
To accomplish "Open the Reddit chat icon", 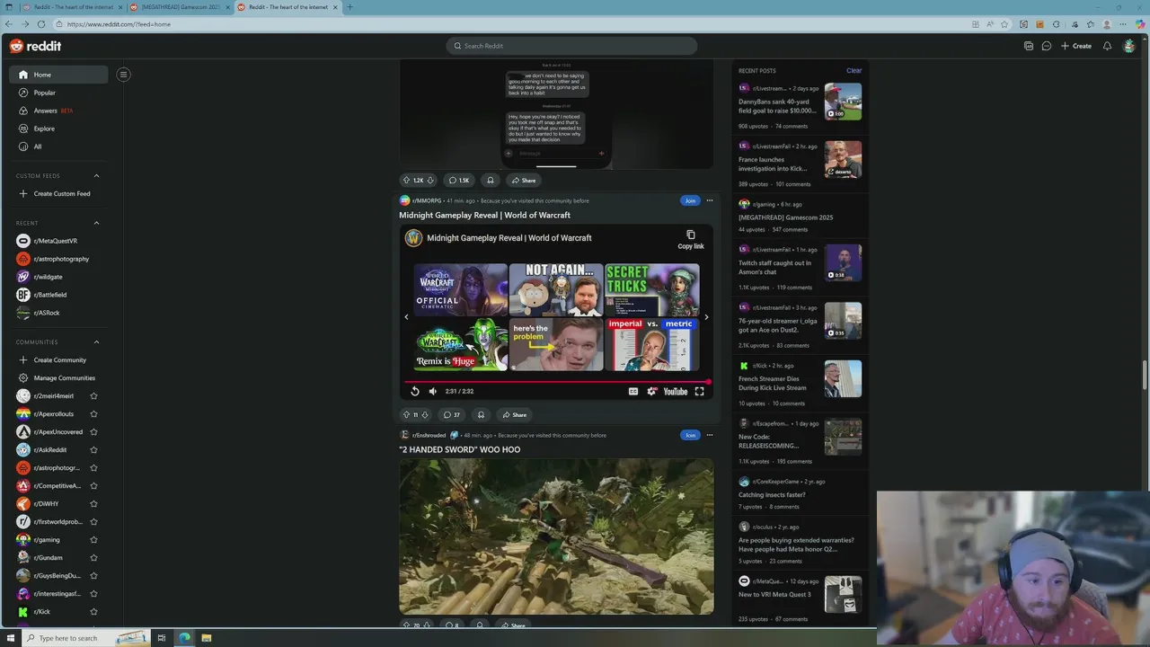I will (x=1047, y=46).
